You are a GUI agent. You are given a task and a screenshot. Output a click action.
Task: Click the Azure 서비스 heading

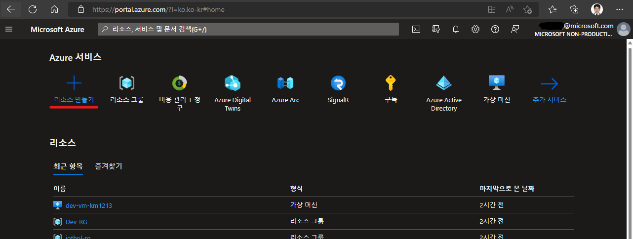pyautogui.click(x=76, y=57)
